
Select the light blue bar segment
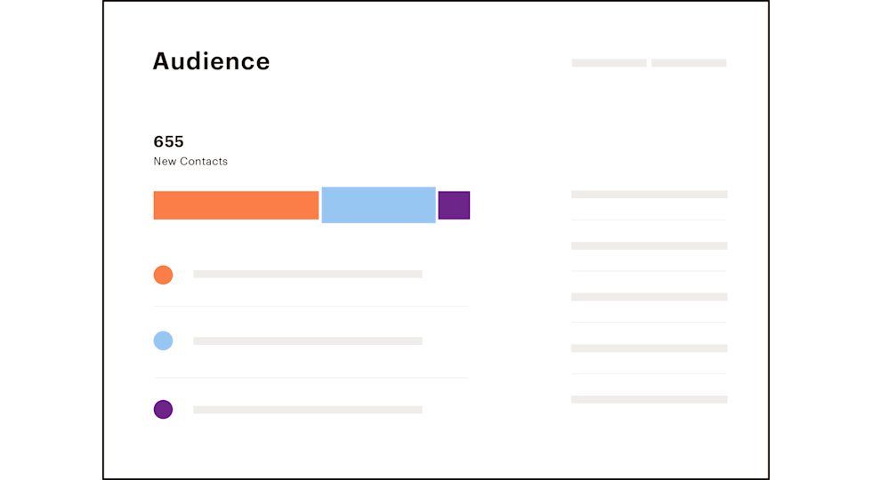(x=378, y=205)
